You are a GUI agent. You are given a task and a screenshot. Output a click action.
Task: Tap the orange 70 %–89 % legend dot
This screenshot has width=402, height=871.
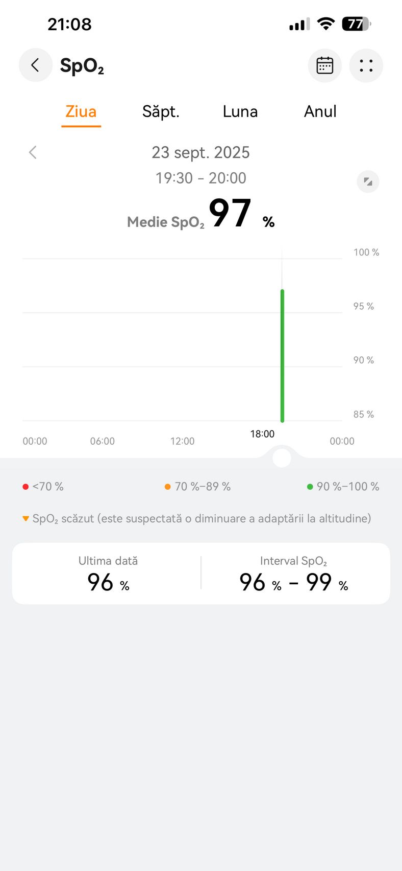pos(167,487)
